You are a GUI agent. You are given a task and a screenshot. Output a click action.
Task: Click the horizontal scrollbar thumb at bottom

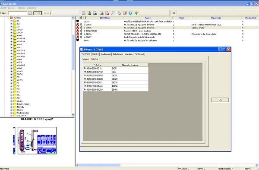[100, 165]
